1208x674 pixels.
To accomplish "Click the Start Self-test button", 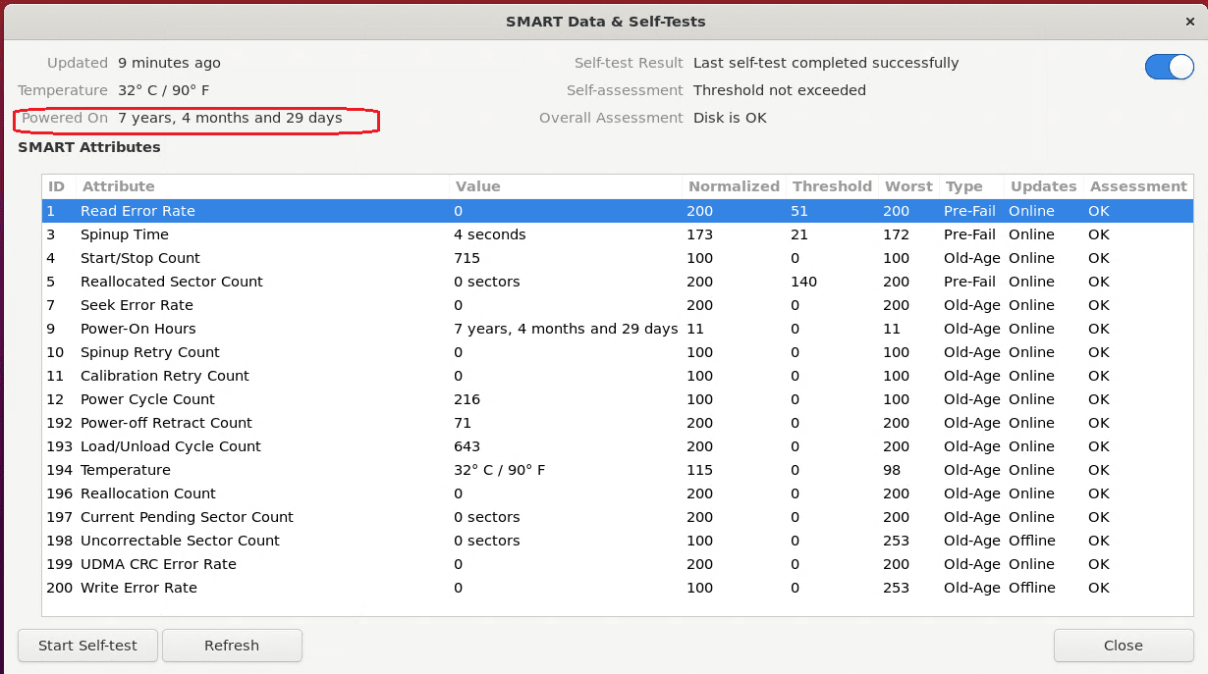I will pos(87,646).
